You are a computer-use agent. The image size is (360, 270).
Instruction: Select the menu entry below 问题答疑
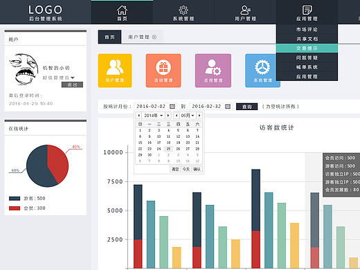[307, 67]
